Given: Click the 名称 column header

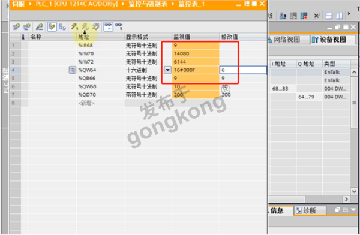Looking at the screenshot, I should pyautogui.click(x=53, y=37).
